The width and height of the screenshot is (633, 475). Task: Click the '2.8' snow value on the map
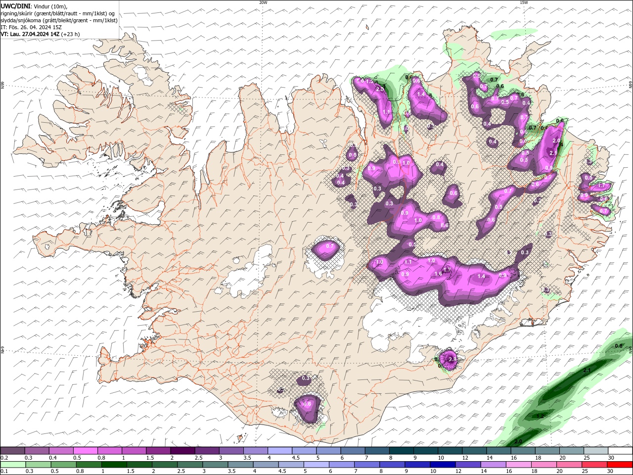452,359
